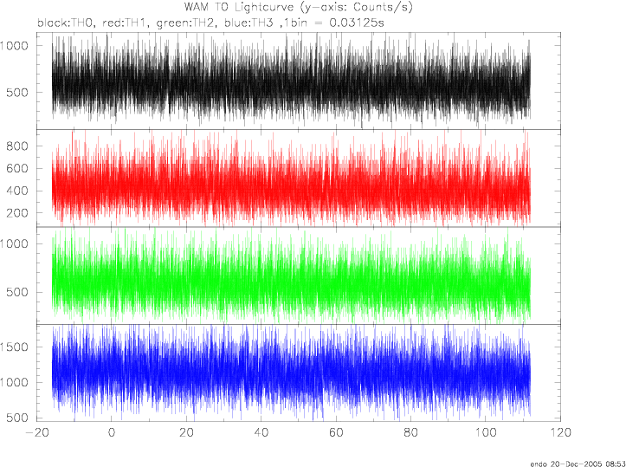Click x-axis tick label "20"
The width and height of the screenshot is (626, 467).
[186, 432]
